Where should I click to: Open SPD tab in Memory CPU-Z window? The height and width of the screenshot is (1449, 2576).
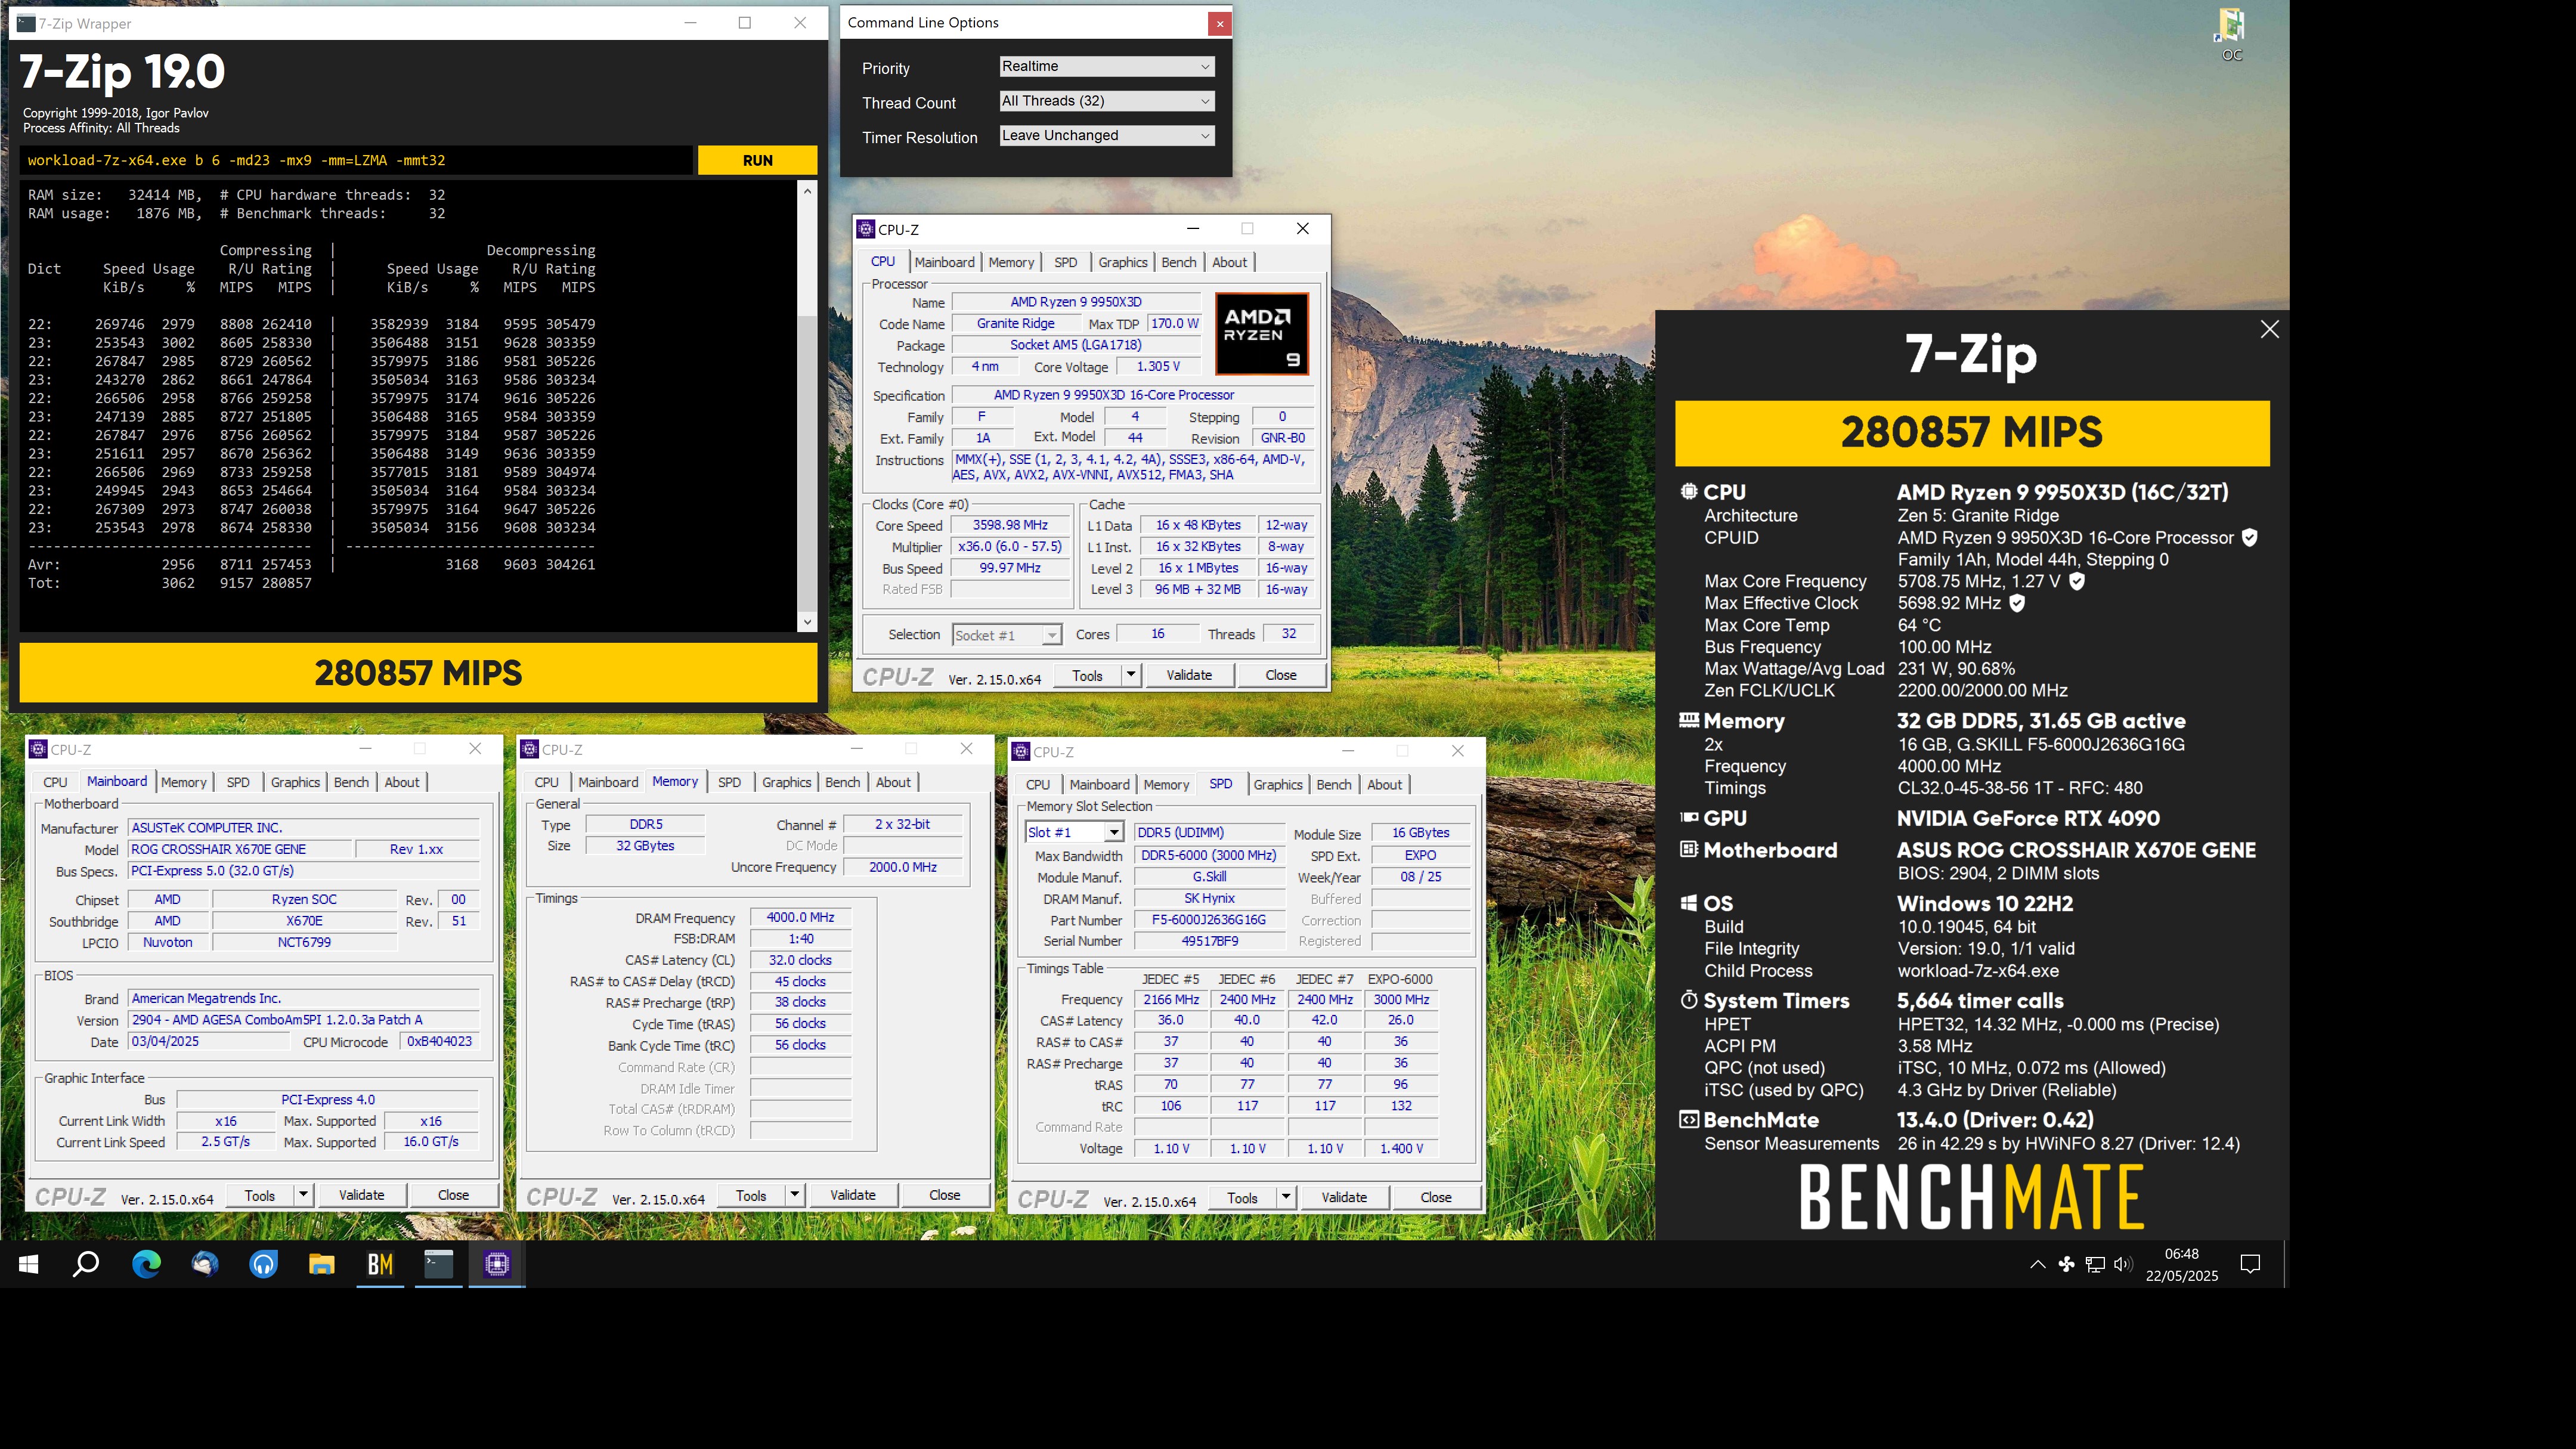click(729, 782)
